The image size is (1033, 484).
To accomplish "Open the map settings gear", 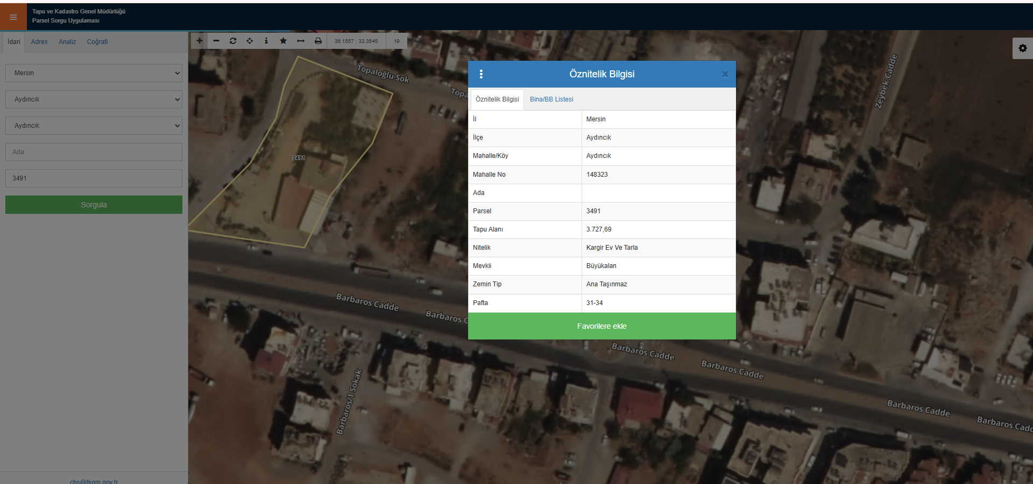I will (x=1022, y=48).
